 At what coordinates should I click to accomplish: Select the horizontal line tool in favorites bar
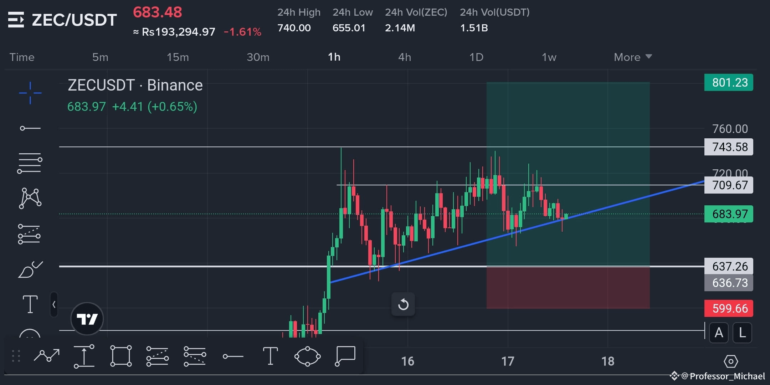pyautogui.click(x=233, y=356)
